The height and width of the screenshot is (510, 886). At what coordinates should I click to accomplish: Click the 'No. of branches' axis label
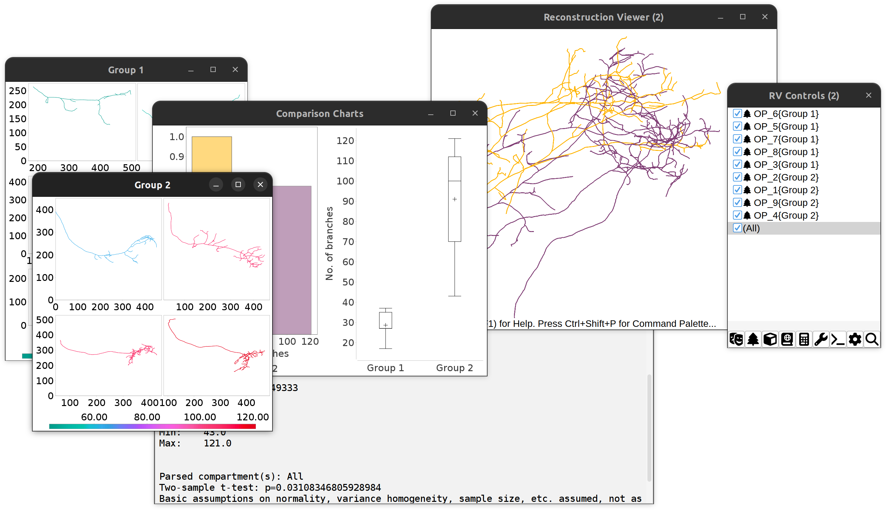(329, 243)
